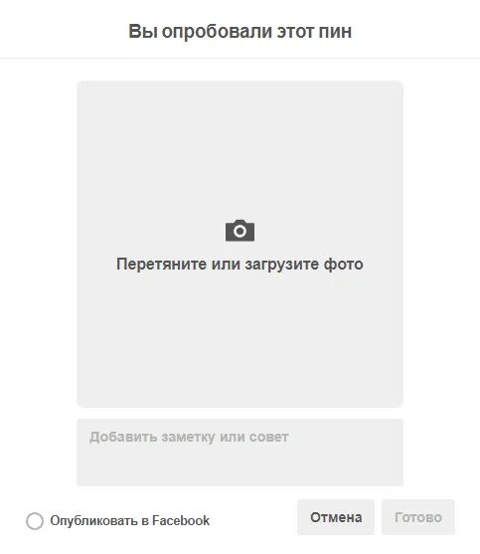Click the Вы опробовали этот пин heading
The image size is (480, 554).
point(240,31)
